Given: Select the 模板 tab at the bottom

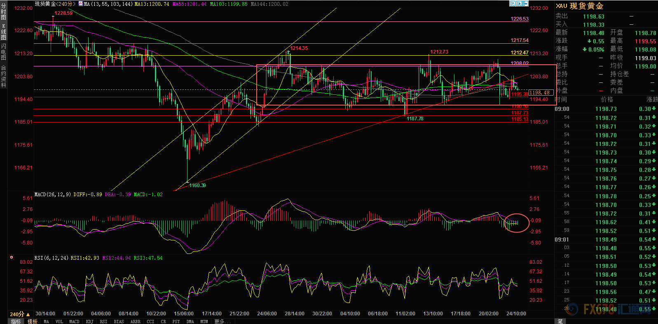Looking at the screenshot, I should coord(33,322).
